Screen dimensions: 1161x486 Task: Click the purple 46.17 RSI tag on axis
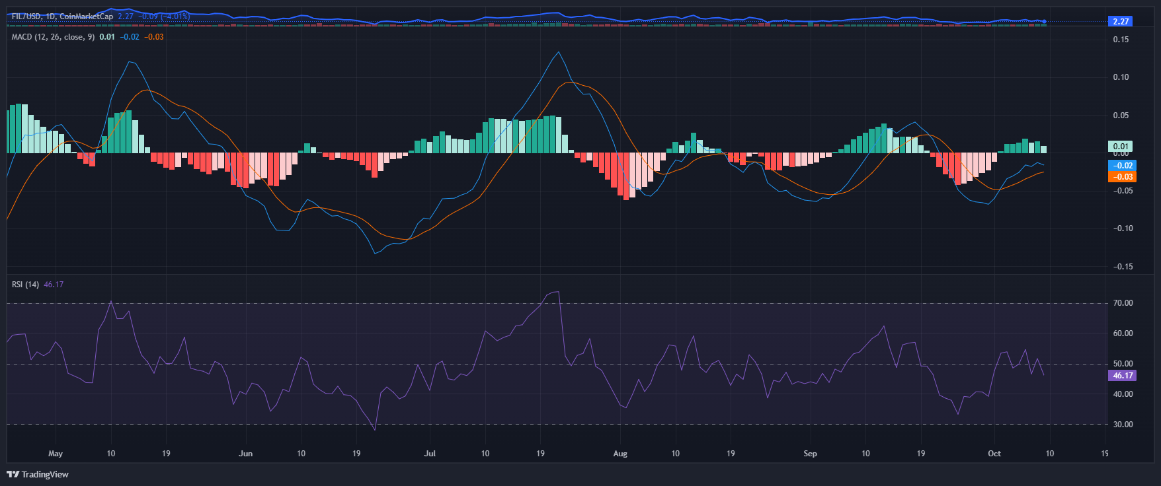1122,376
